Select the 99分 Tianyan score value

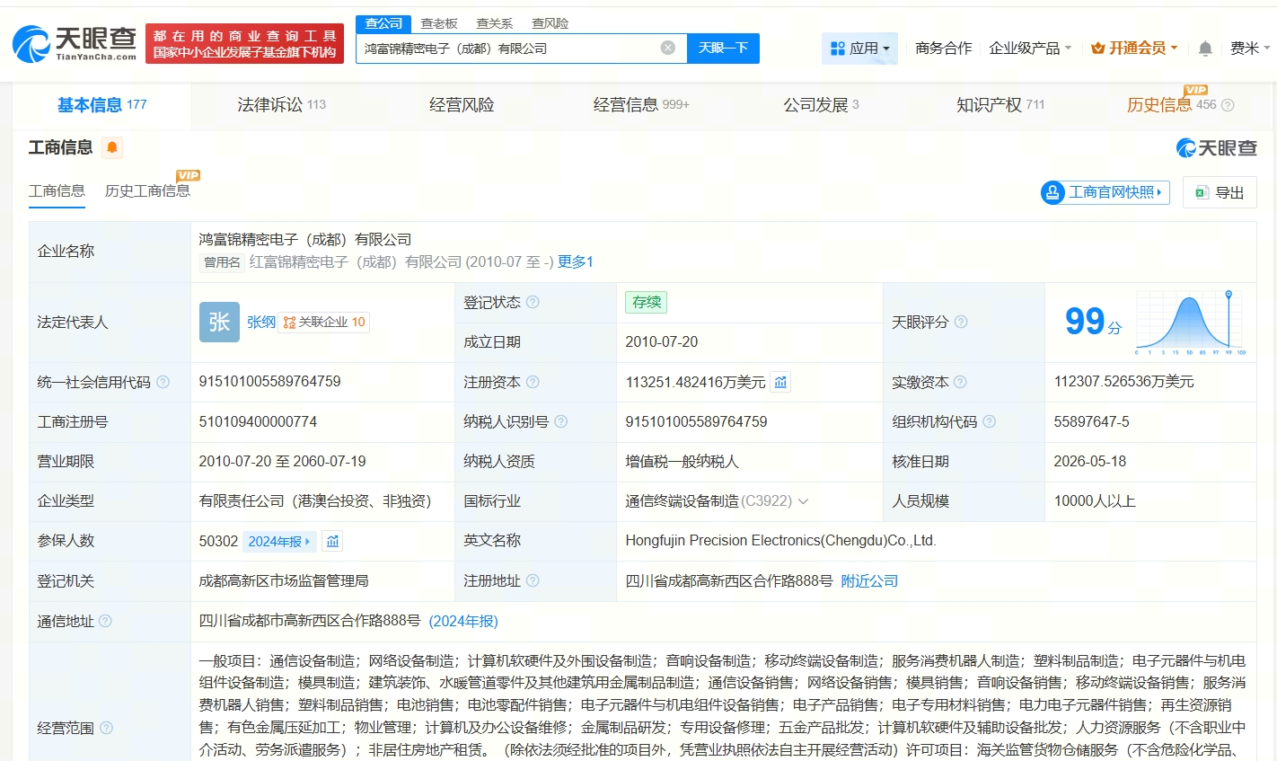click(1093, 322)
